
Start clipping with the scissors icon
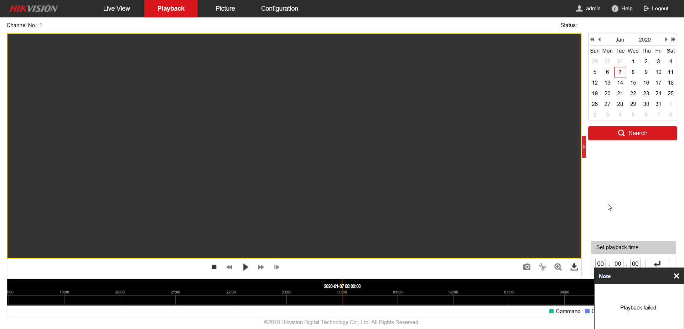coord(542,267)
